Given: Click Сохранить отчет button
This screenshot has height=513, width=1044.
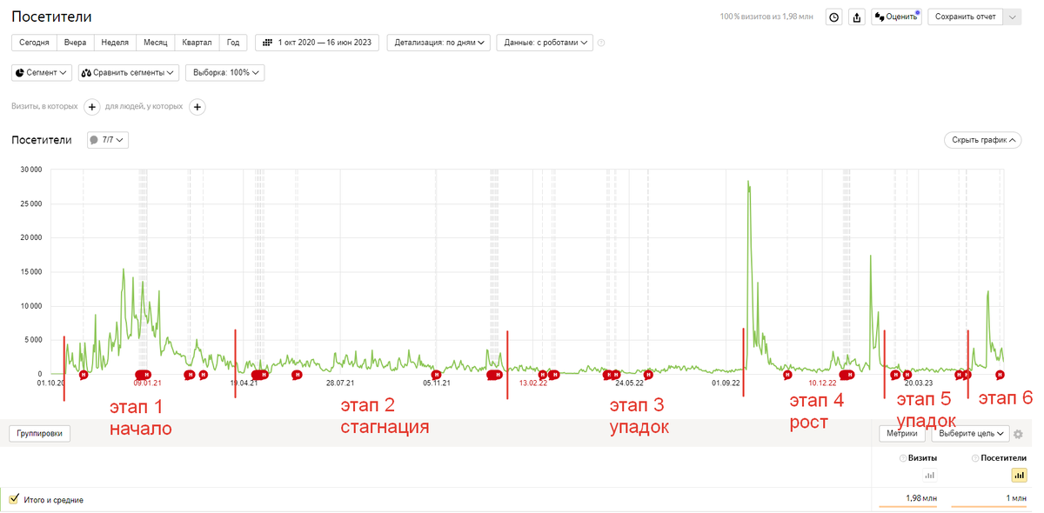Looking at the screenshot, I should click(x=966, y=17).
